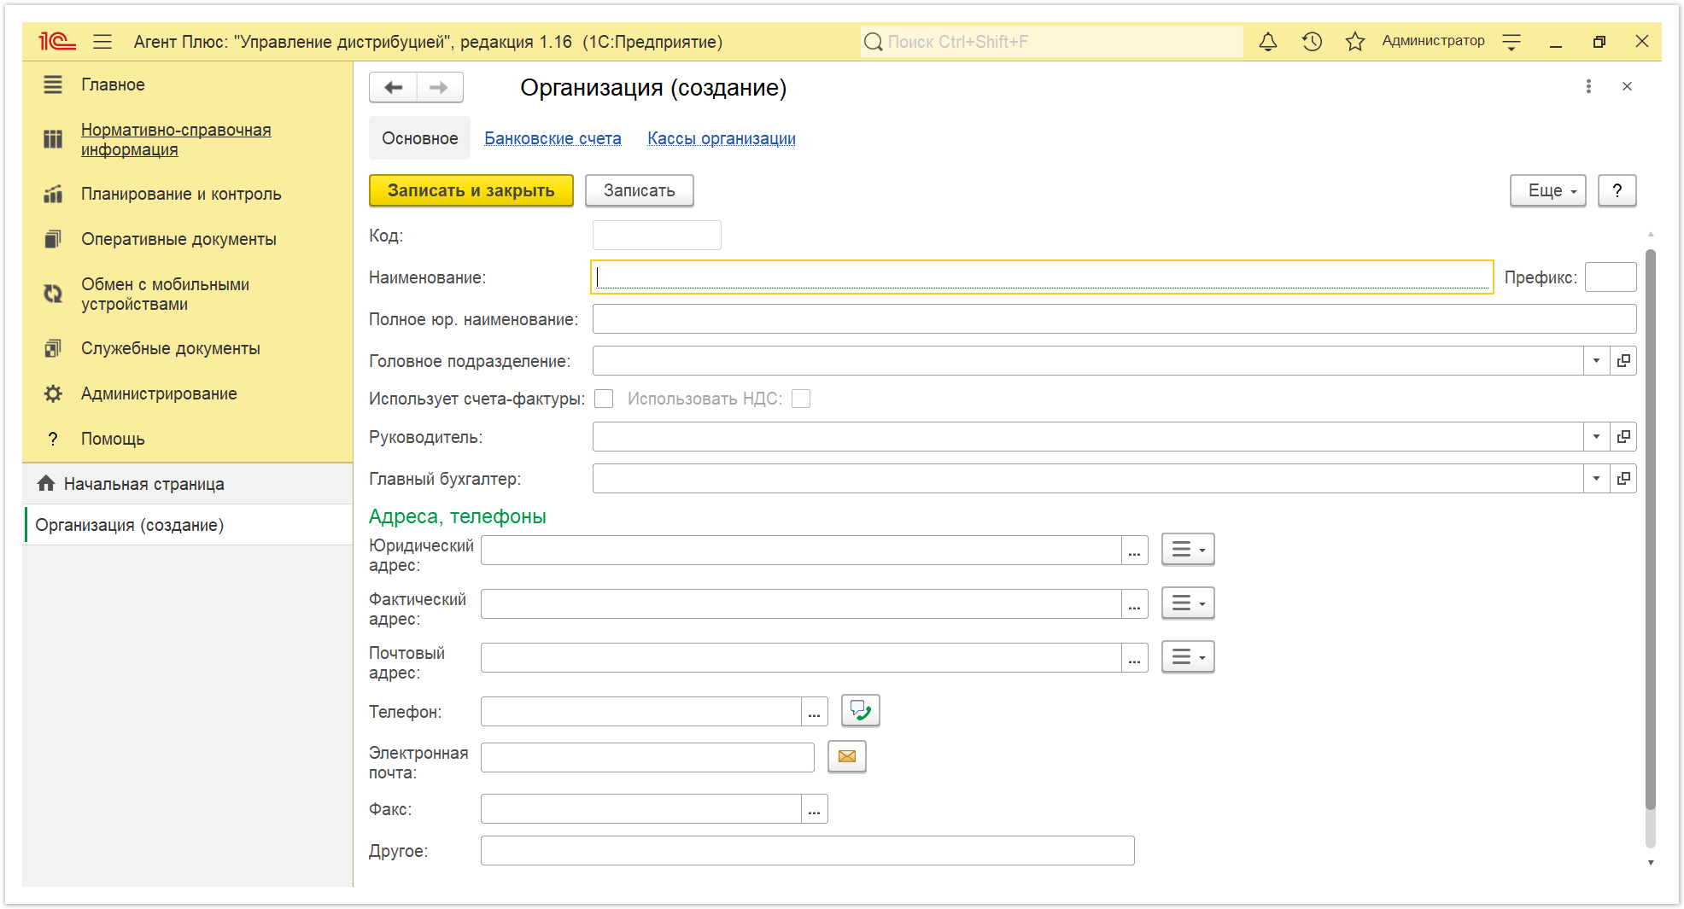Click the form's vertical scrollbar thumb
This screenshot has width=1684, height=909.
click(x=1651, y=529)
